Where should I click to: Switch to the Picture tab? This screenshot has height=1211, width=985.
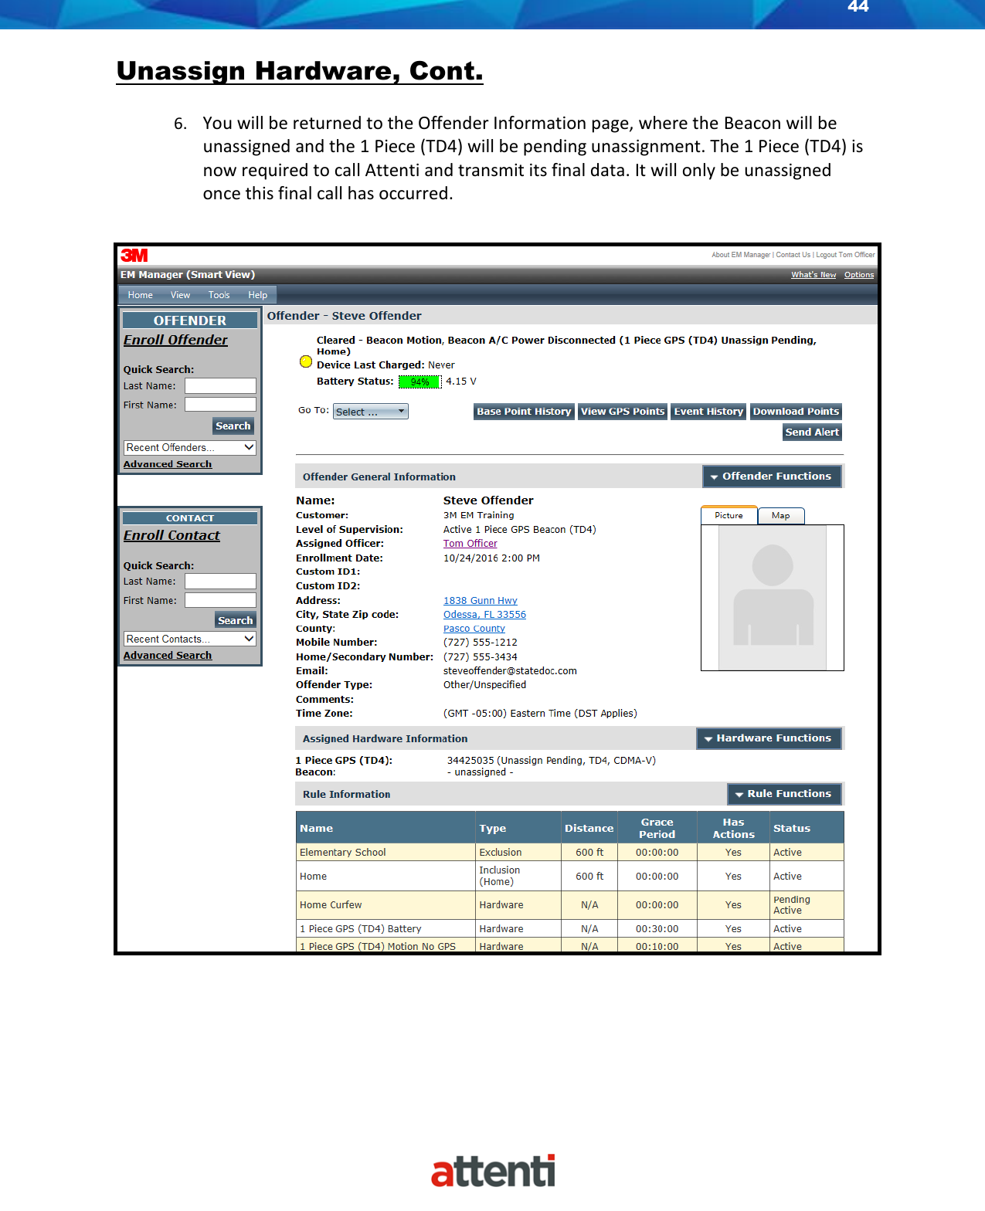click(x=729, y=515)
